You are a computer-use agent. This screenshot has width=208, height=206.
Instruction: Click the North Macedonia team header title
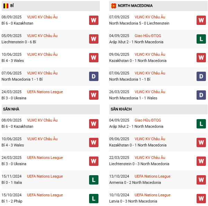pos(135,6)
